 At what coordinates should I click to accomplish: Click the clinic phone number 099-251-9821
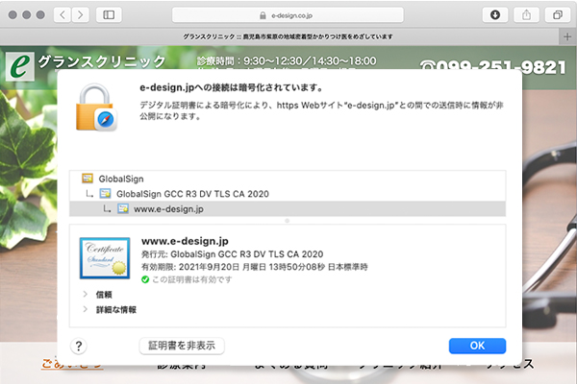(x=493, y=67)
